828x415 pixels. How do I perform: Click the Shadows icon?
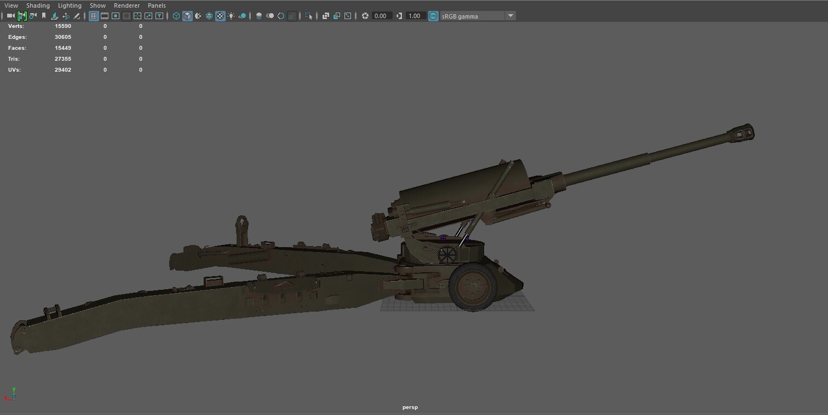coord(242,16)
